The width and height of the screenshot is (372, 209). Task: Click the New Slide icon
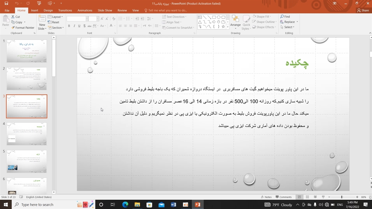42,19
